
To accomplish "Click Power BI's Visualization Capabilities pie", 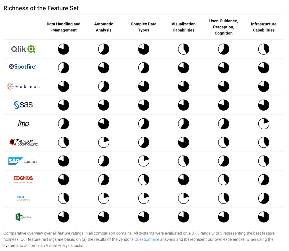I will pos(183,217).
